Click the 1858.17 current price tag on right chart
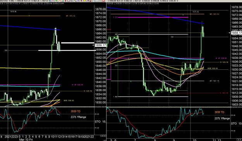Viewport: 242px width, 141px height. coord(237,33)
